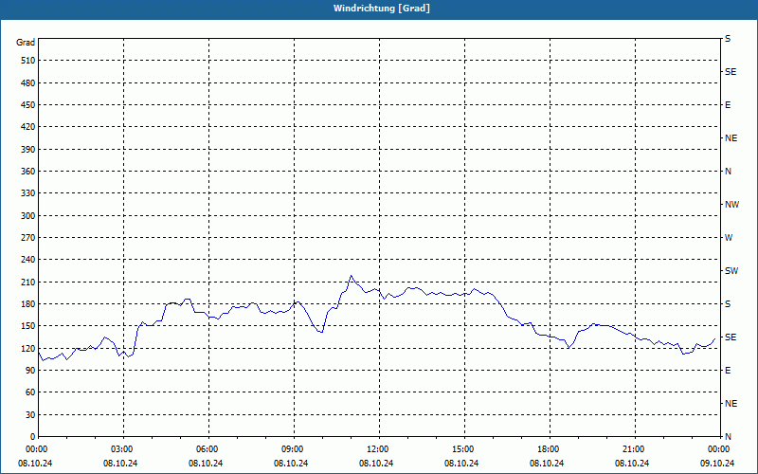This screenshot has height=474, width=758.
Task: Select the 15:00 time label
Action: click(464, 449)
